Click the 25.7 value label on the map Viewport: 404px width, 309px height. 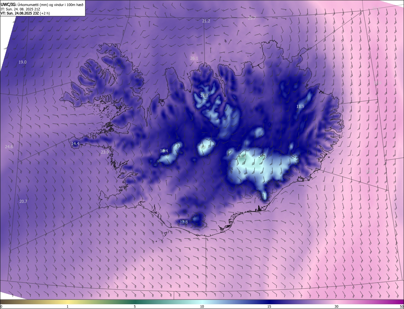[x=252, y=18]
